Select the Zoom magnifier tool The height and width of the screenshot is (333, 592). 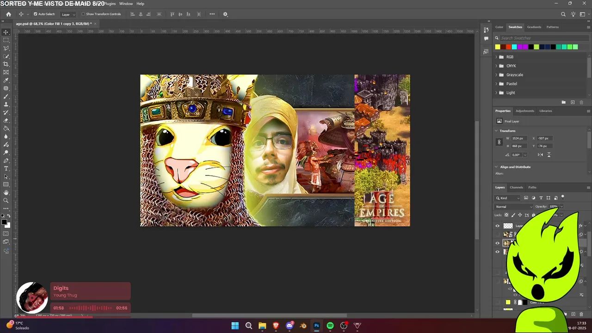6,201
